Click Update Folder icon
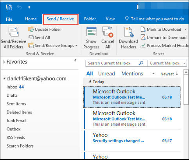The width and height of the screenshot is (189, 160). tap(31, 29)
